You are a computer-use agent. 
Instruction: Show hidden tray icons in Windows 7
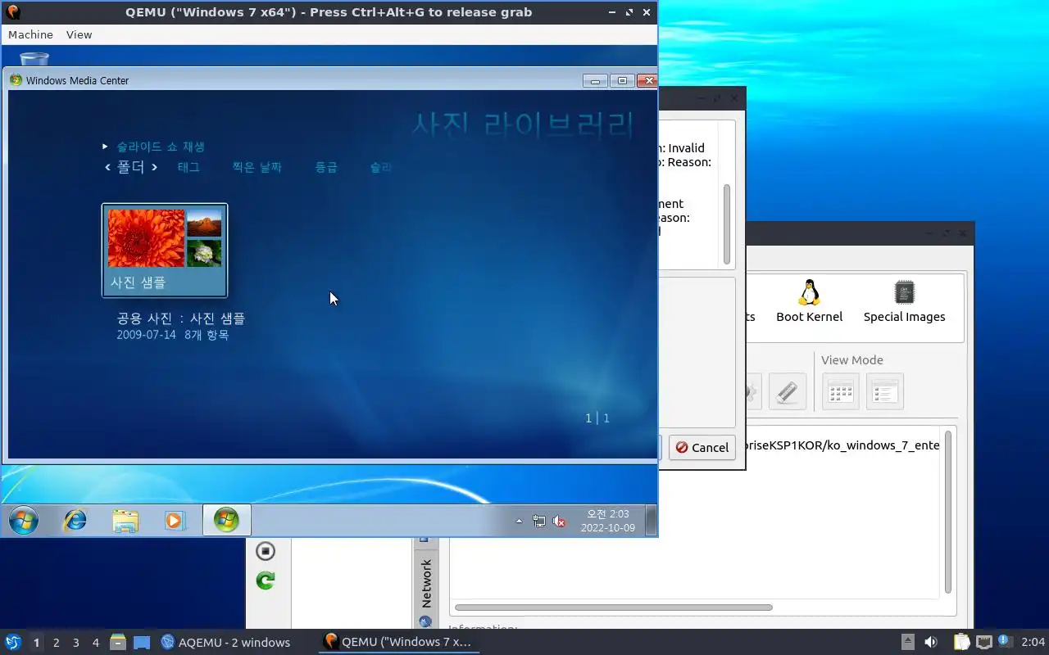518,521
